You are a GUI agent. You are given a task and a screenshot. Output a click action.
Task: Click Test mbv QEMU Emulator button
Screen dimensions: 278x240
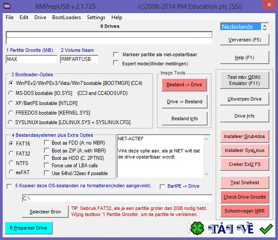coord(245,80)
